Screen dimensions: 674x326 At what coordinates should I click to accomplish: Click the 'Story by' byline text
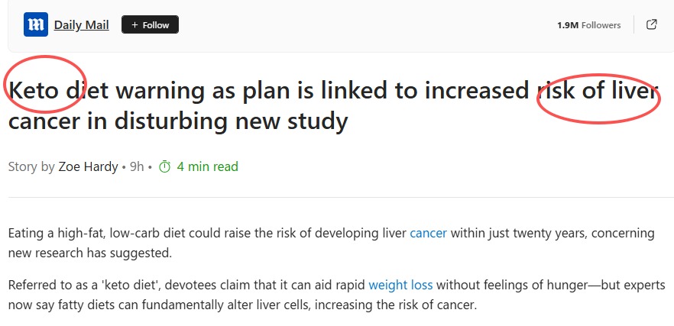31,166
